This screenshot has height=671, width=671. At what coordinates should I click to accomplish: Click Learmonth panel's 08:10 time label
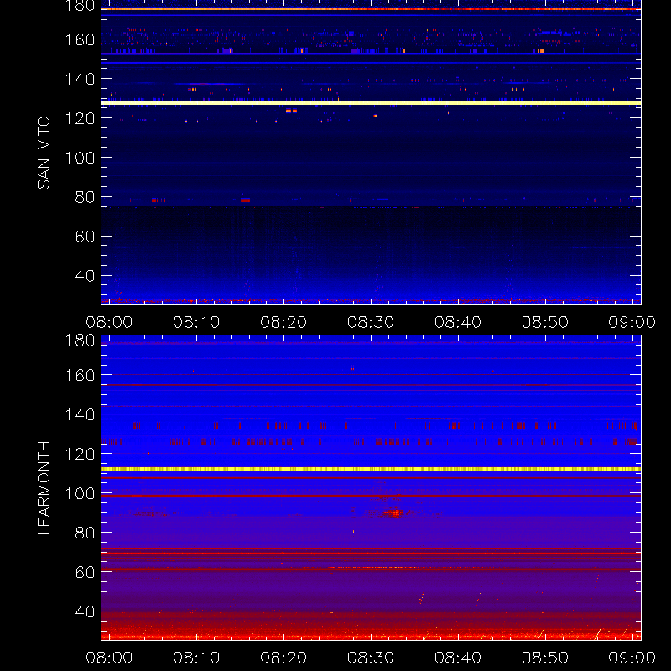point(196,658)
